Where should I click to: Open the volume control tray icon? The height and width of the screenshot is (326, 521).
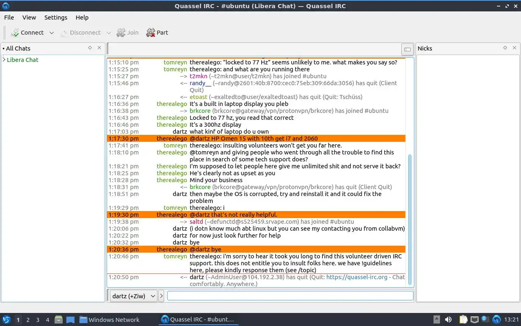448,319
